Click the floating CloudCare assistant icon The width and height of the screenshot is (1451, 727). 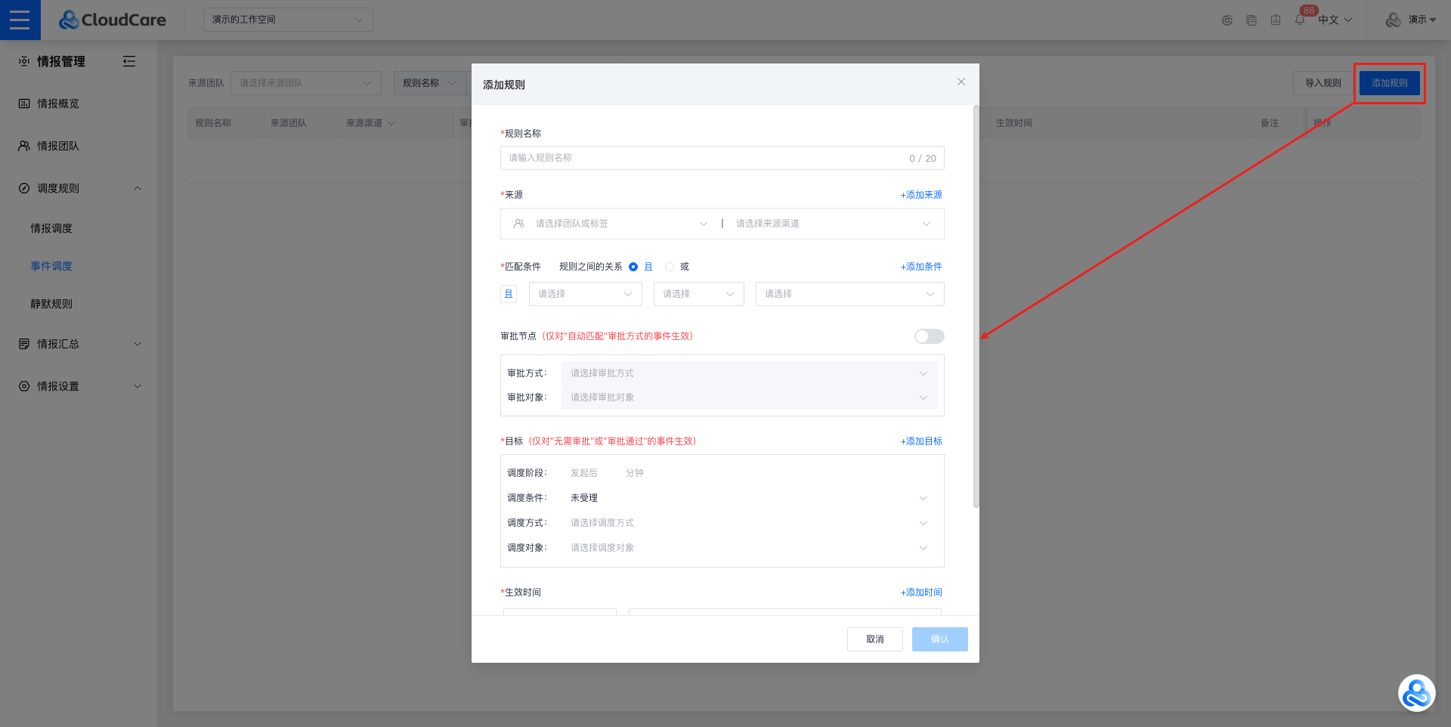point(1416,693)
